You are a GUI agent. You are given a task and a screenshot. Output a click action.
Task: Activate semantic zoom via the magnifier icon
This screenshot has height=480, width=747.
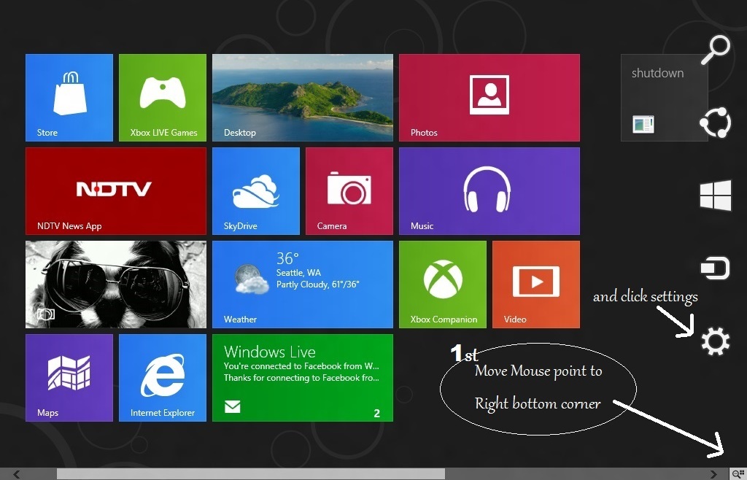(x=739, y=473)
